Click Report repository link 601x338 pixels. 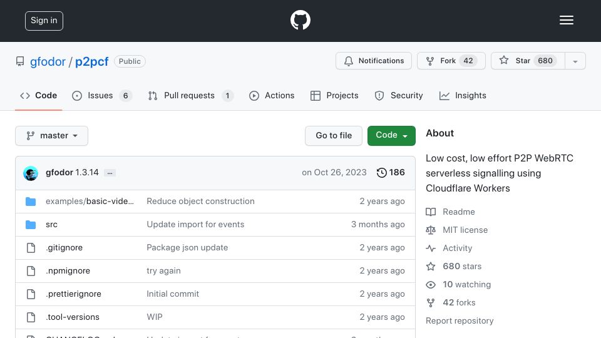460,320
